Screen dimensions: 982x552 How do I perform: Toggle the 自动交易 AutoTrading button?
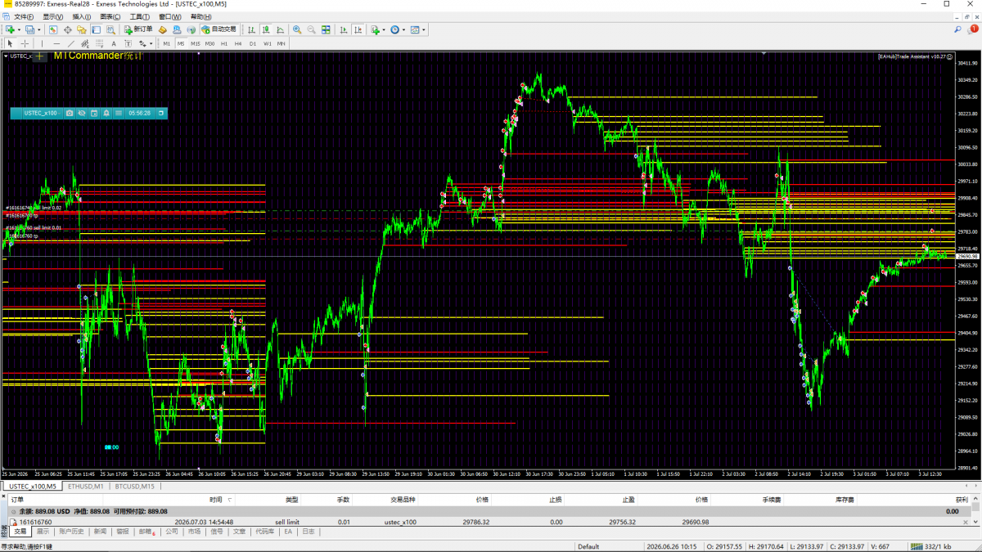[x=218, y=29]
